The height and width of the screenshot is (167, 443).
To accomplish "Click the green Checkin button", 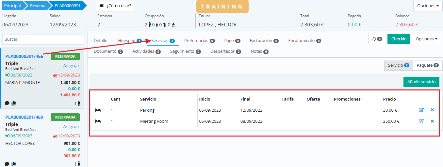I will click(x=399, y=39).
